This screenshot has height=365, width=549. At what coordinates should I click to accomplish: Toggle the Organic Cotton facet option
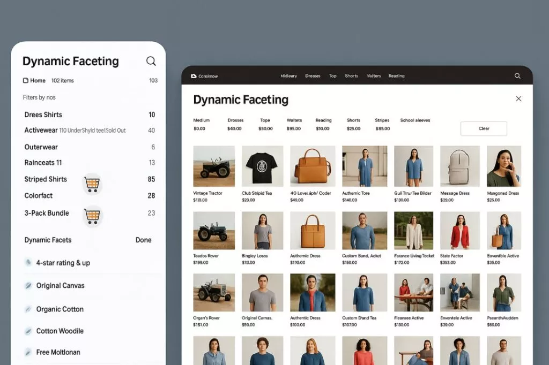28,309
